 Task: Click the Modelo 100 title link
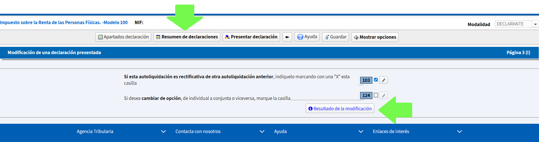click(x=64, y=22)
